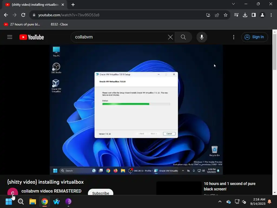The width and height of the screenshot is (277, 208).
Task: Open the media control icon
Action: pos(236,15)
